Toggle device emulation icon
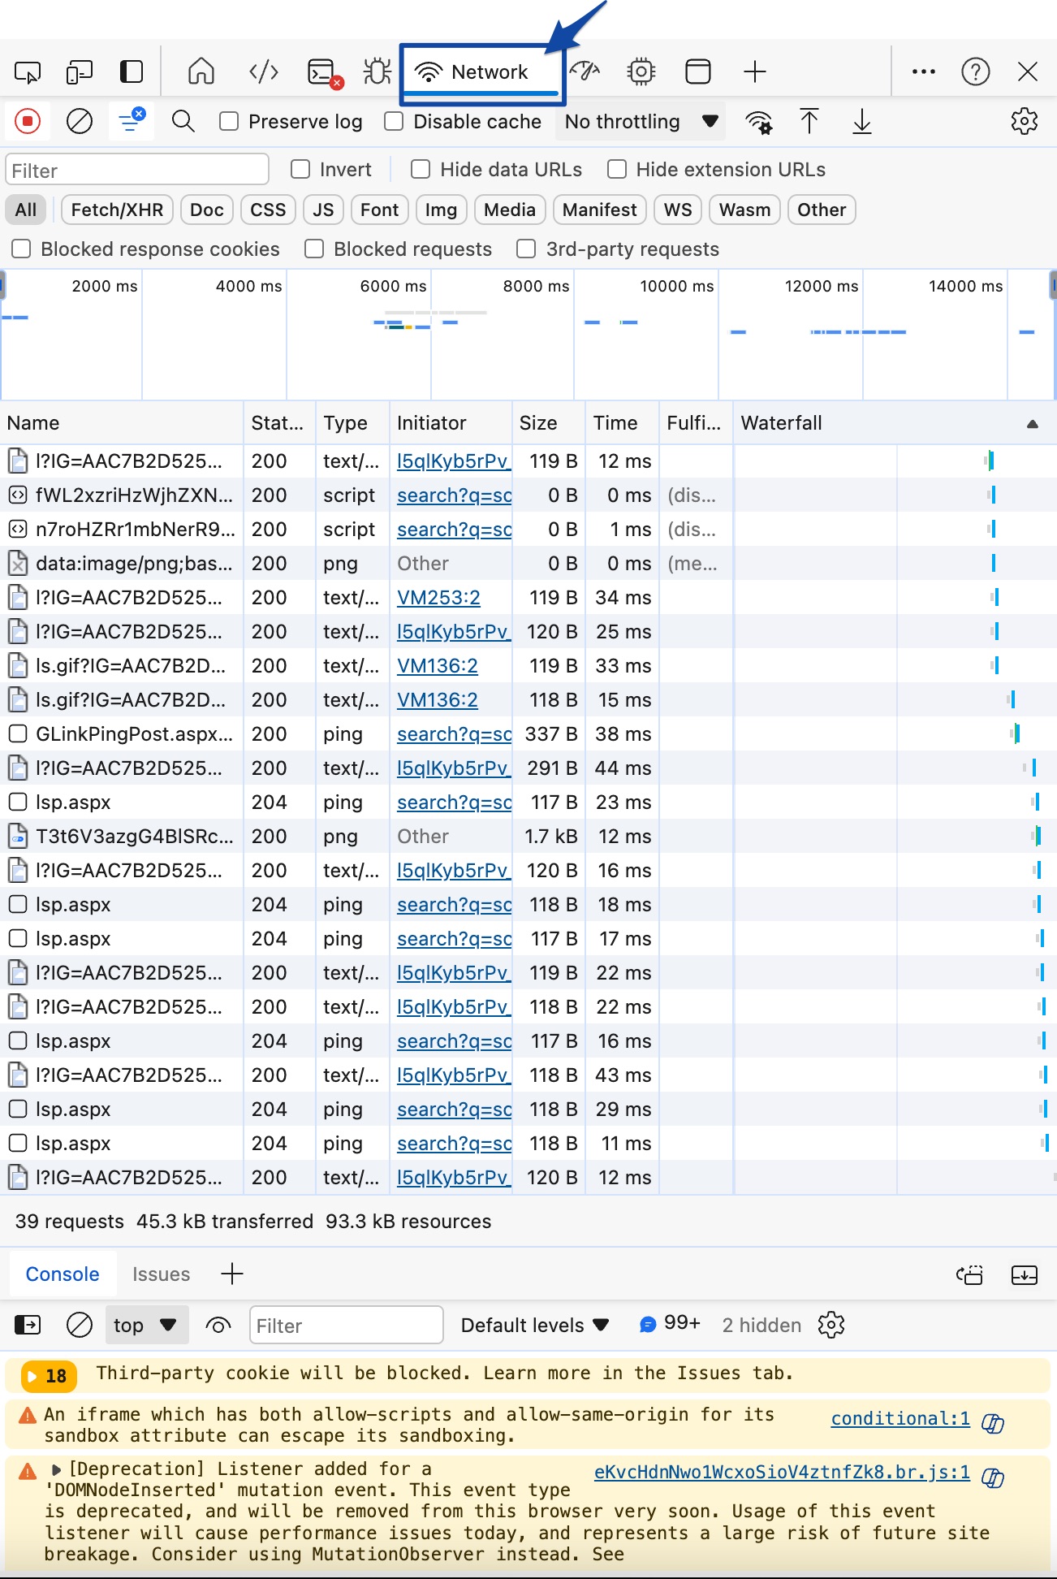 click(x=79, y=72)
